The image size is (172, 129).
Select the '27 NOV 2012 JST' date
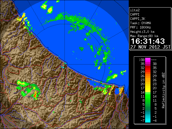coord(150,47)
